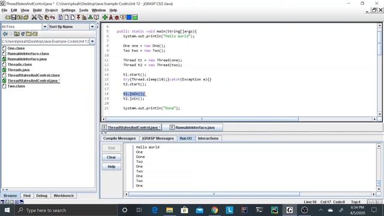384x216 pixels.
Task: Click the green window toolbar icon
Action: coord(135,17)
